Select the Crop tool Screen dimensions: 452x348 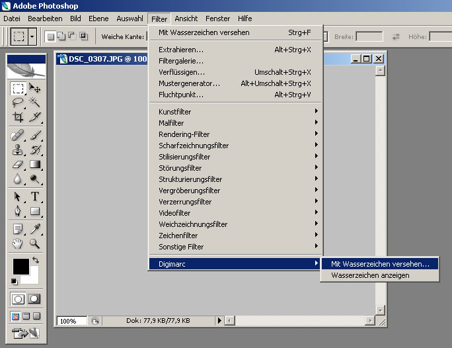tap(18, 117)
